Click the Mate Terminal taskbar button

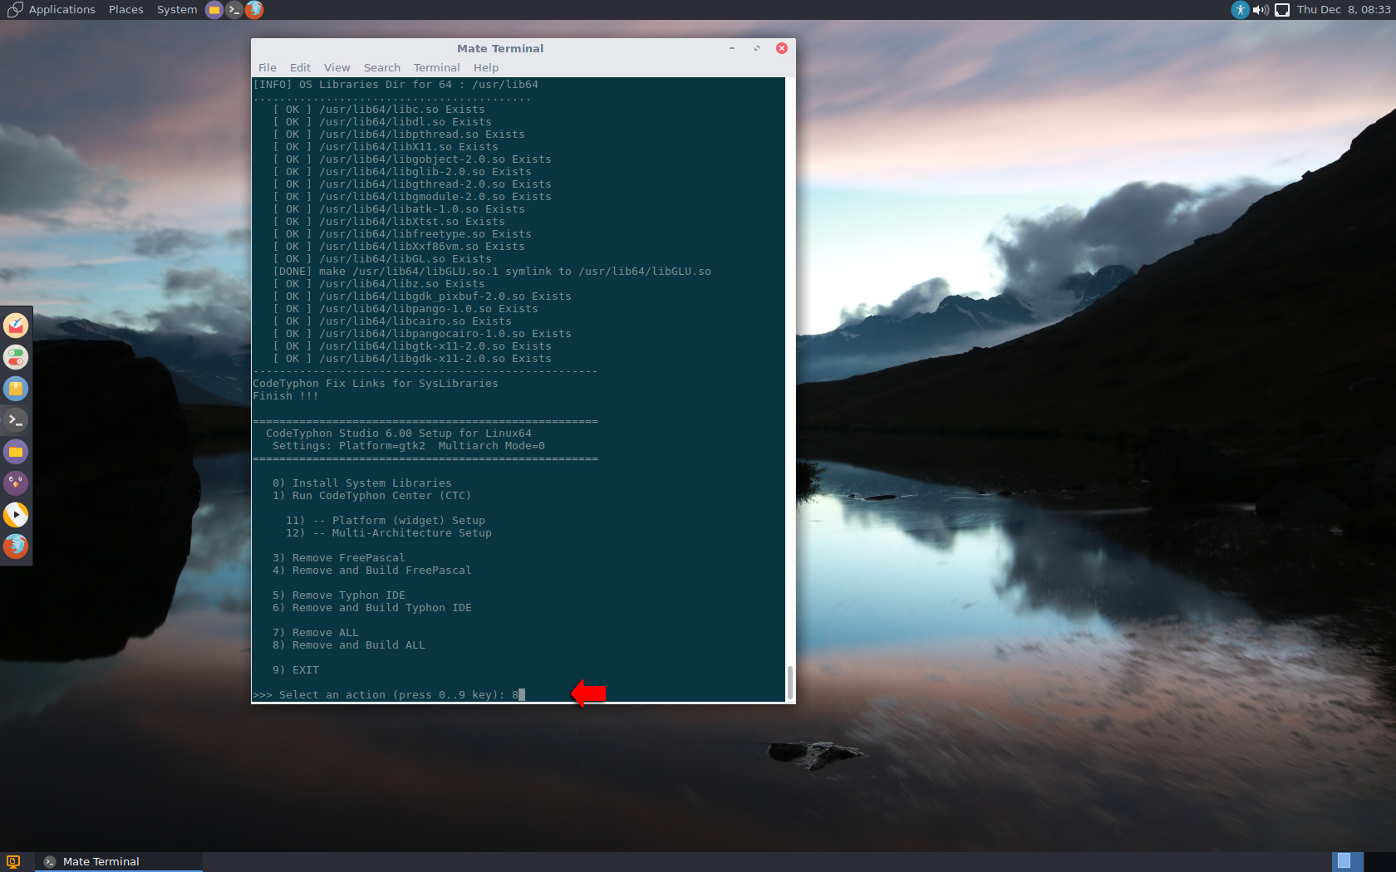pyautogui.click(x=119, y=862)
